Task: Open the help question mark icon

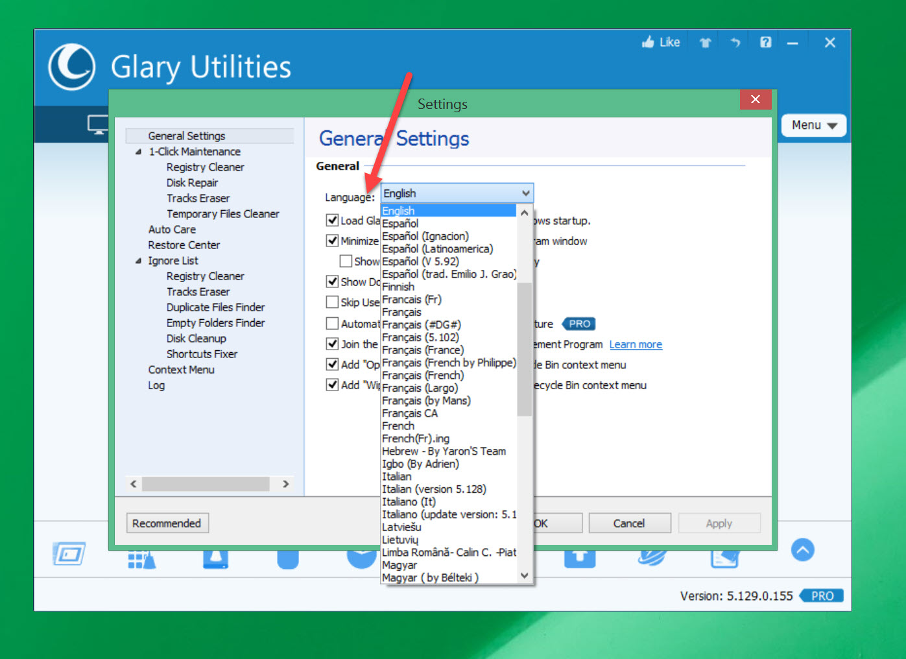Action: click(766, 42)
